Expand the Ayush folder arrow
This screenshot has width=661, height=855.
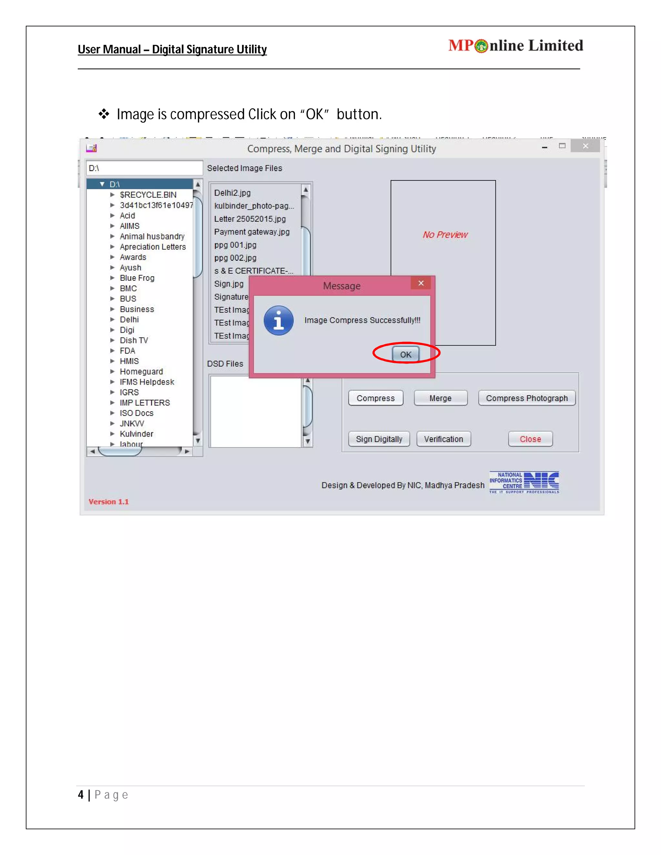(112, 267)
